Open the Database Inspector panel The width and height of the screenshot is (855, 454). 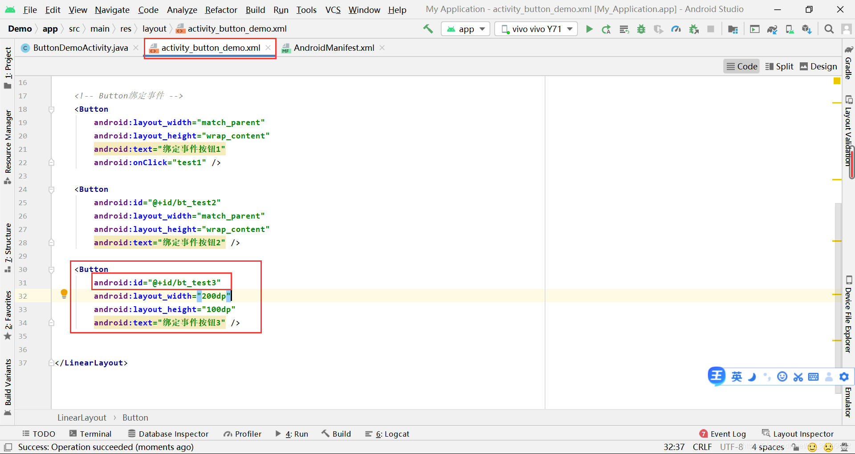pos(168,434)
